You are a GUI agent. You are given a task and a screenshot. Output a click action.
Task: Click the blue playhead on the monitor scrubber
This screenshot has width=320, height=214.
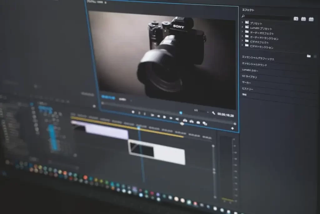click(x=181, y=112)
